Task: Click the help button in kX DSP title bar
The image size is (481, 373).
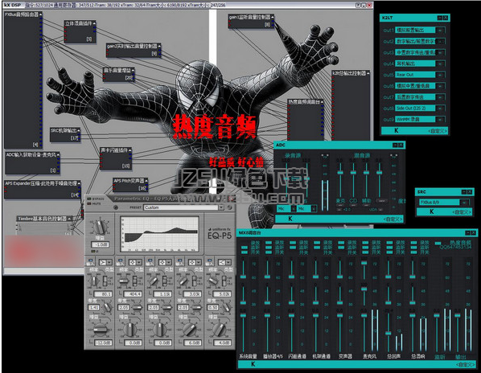Action: point(358,5)
